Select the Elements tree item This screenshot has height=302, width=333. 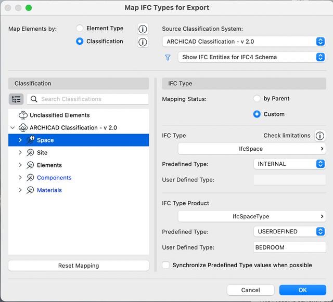click(79, 165)
